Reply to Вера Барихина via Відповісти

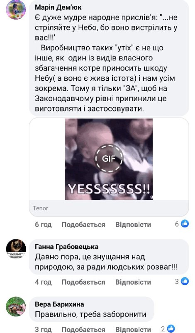pyautogui.click(x=133, y=330)
